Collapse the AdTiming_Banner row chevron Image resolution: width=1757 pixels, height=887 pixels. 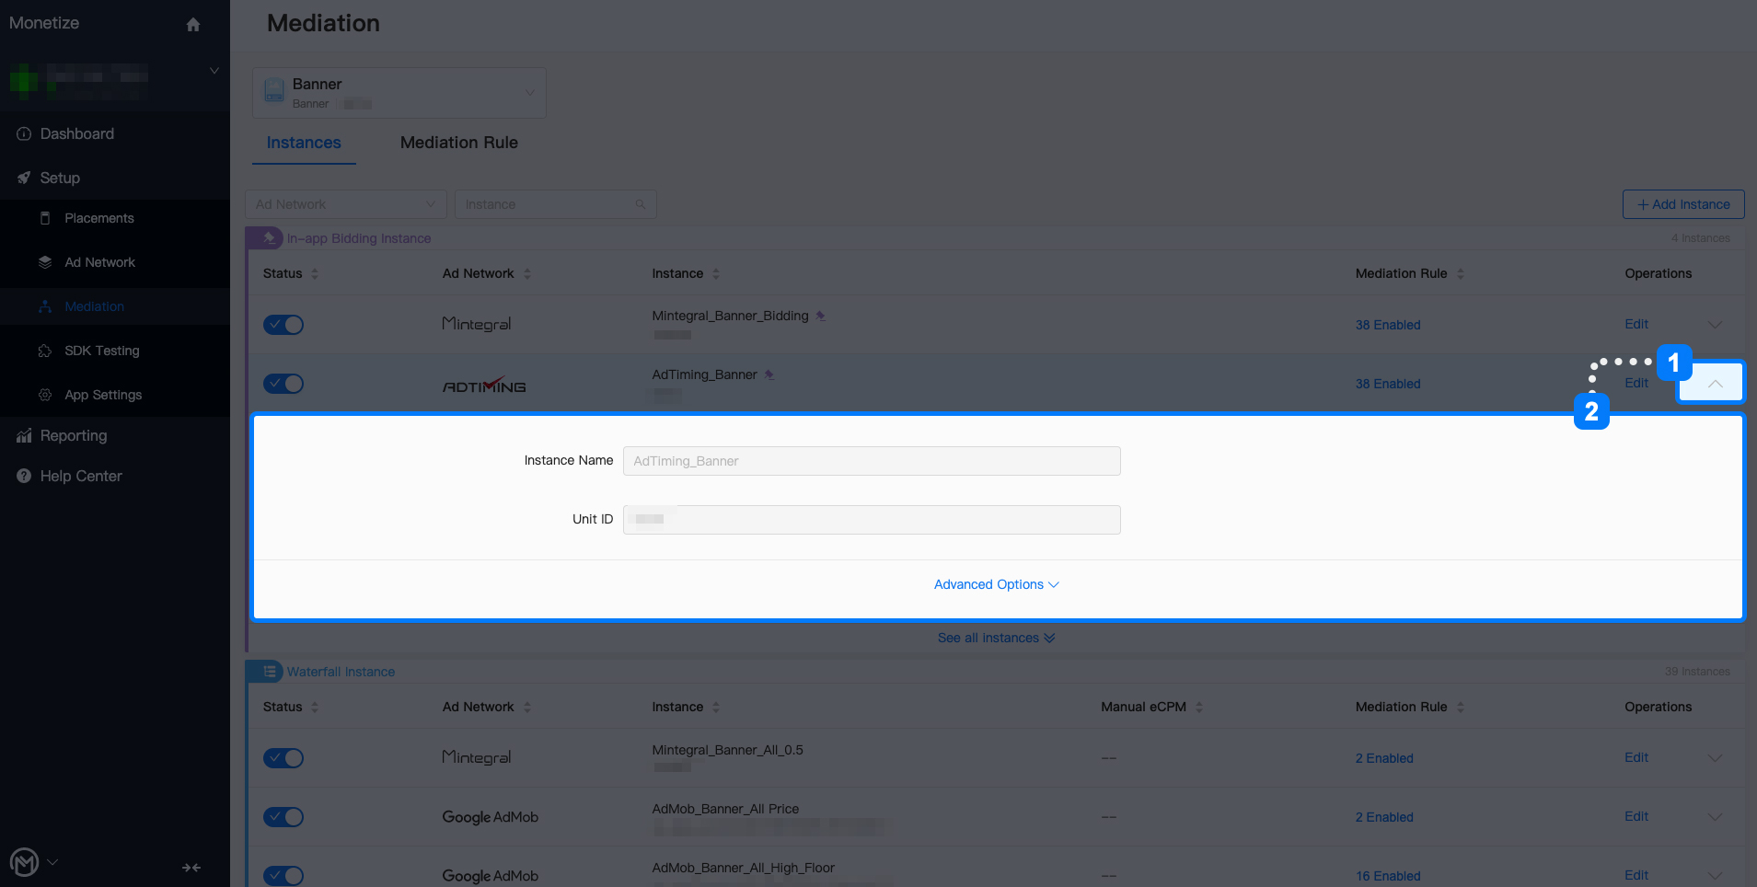click(1716, 383)
